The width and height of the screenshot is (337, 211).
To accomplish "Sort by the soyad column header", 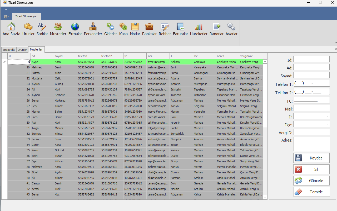I will 65,56.
